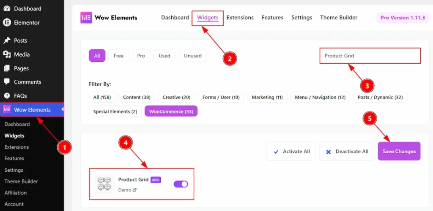Open Widgets submenu under Wow Elements
This screenshot has height=211, width=433.
pos(14,135)
